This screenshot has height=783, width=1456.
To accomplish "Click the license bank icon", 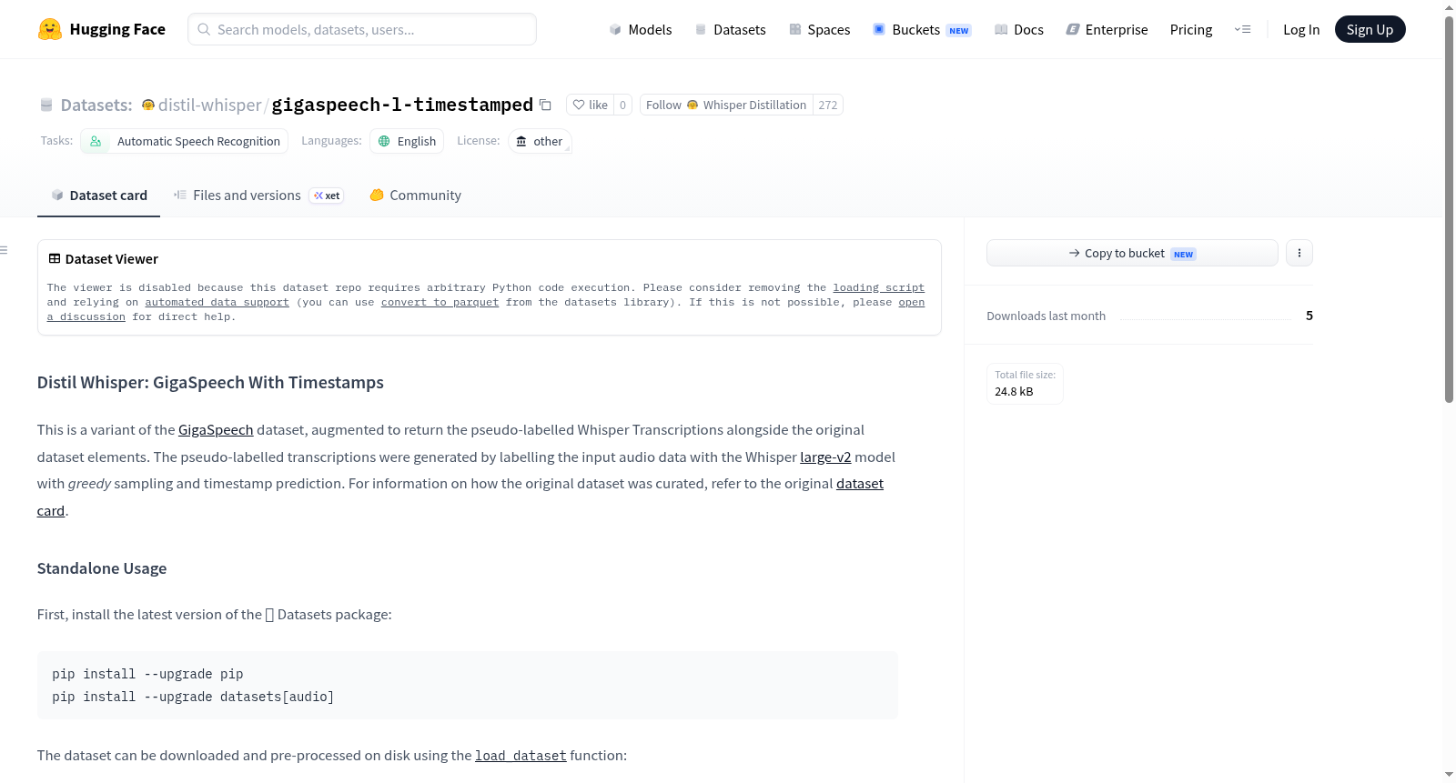I will pyautogui.click(x=521, y=141).
